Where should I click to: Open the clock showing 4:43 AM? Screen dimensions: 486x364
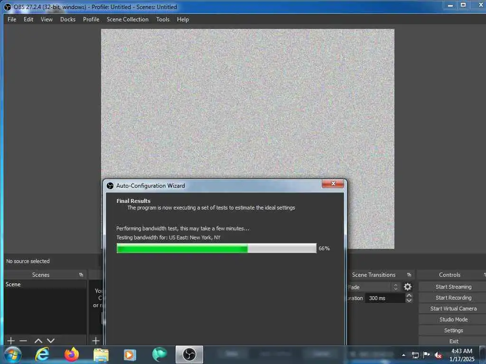coord(462,355)
